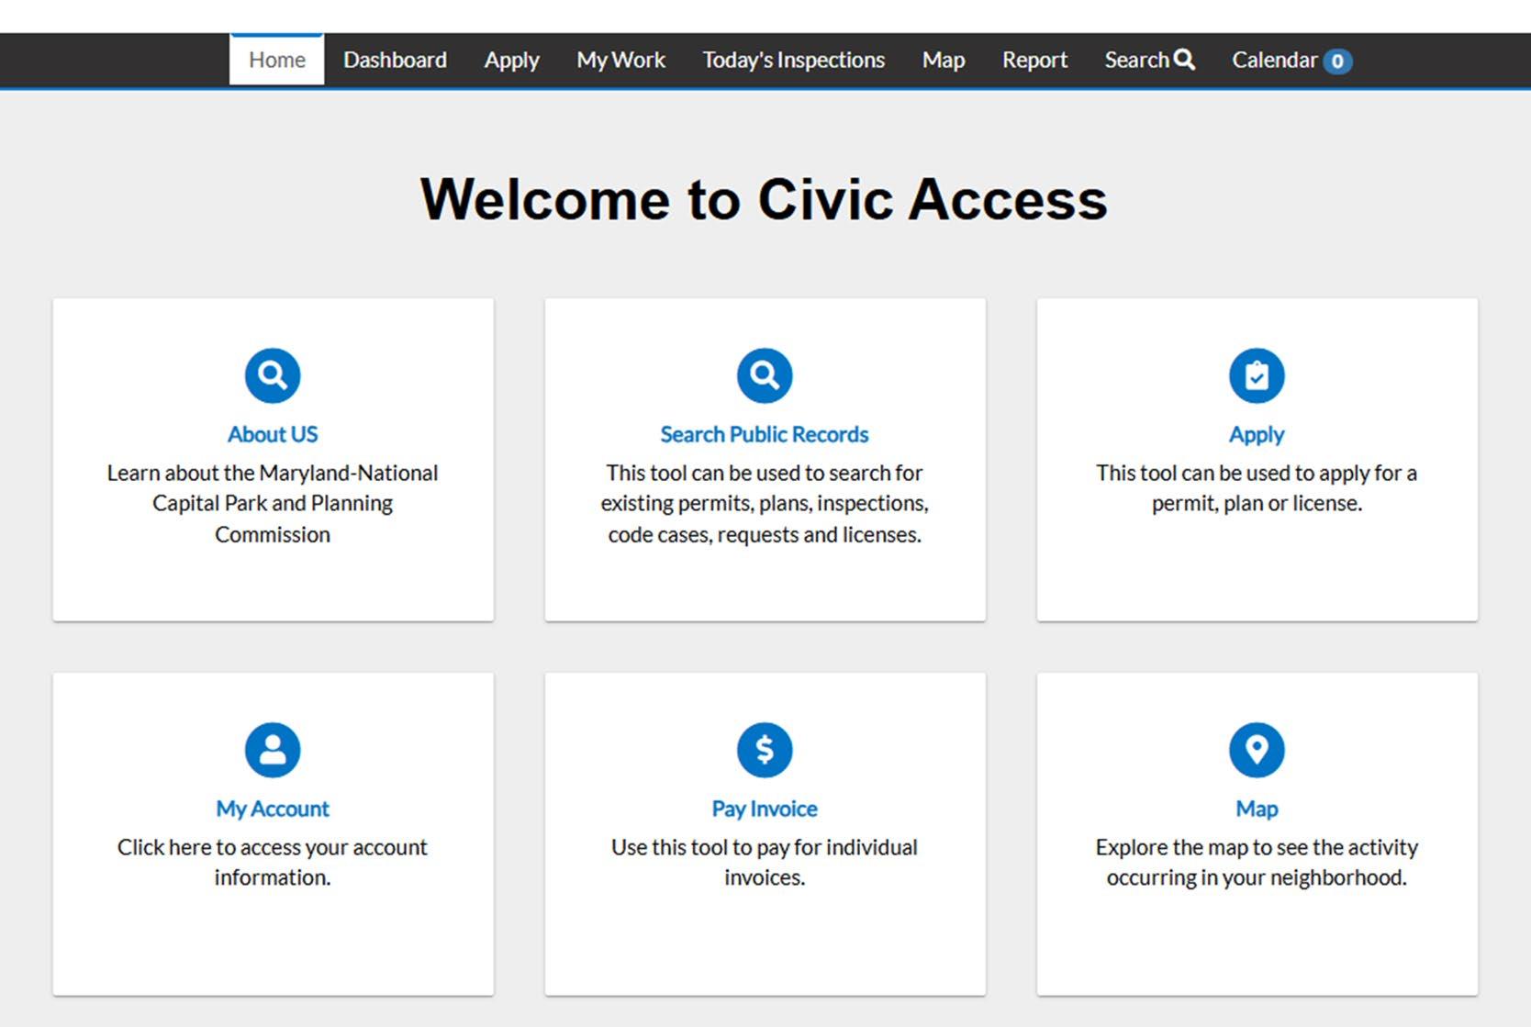Go to My Work in the navigation bar
The image size is (1531, 1027).
coord(620,60)
